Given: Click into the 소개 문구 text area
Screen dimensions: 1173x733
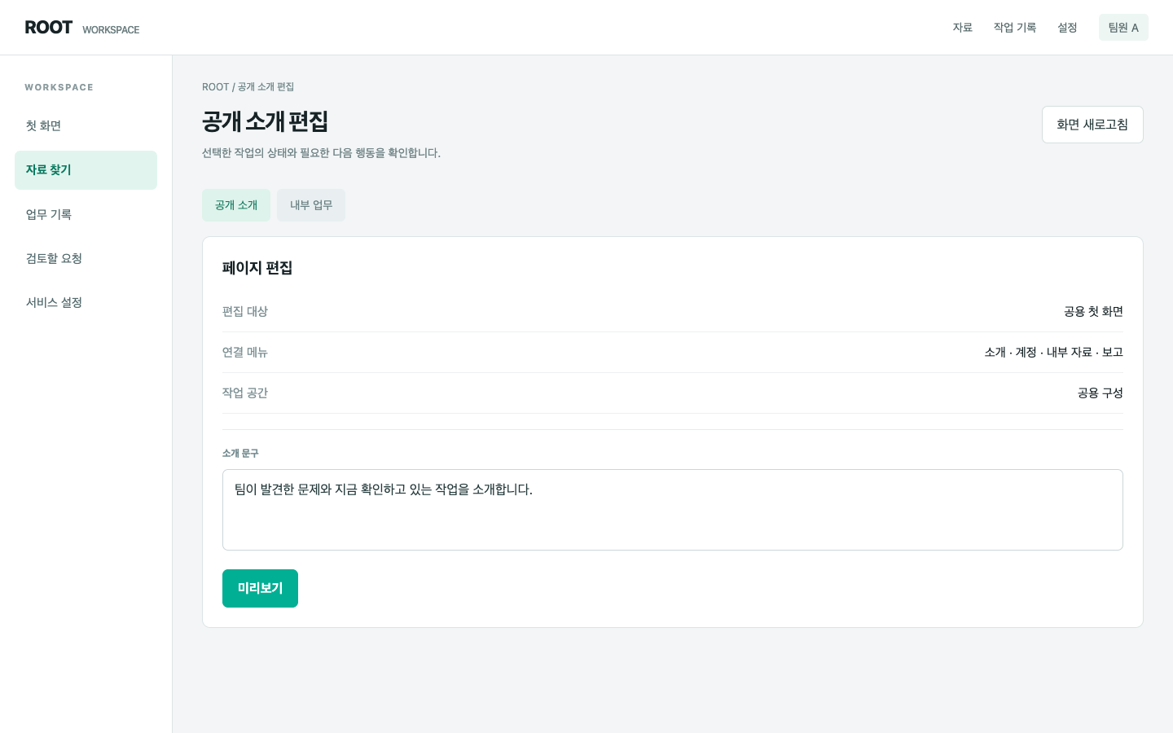Looking at the screenshot, I should point(673,510).
